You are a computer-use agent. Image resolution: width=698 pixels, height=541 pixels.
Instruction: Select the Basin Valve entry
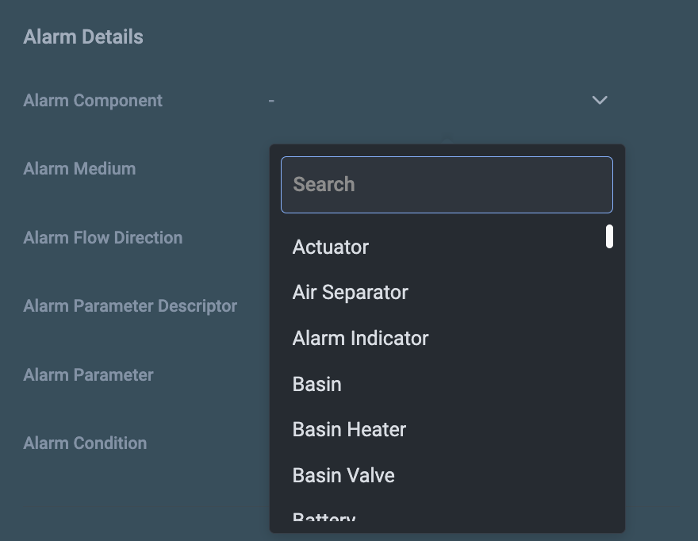pyautogui.click(x=343, y=475)
